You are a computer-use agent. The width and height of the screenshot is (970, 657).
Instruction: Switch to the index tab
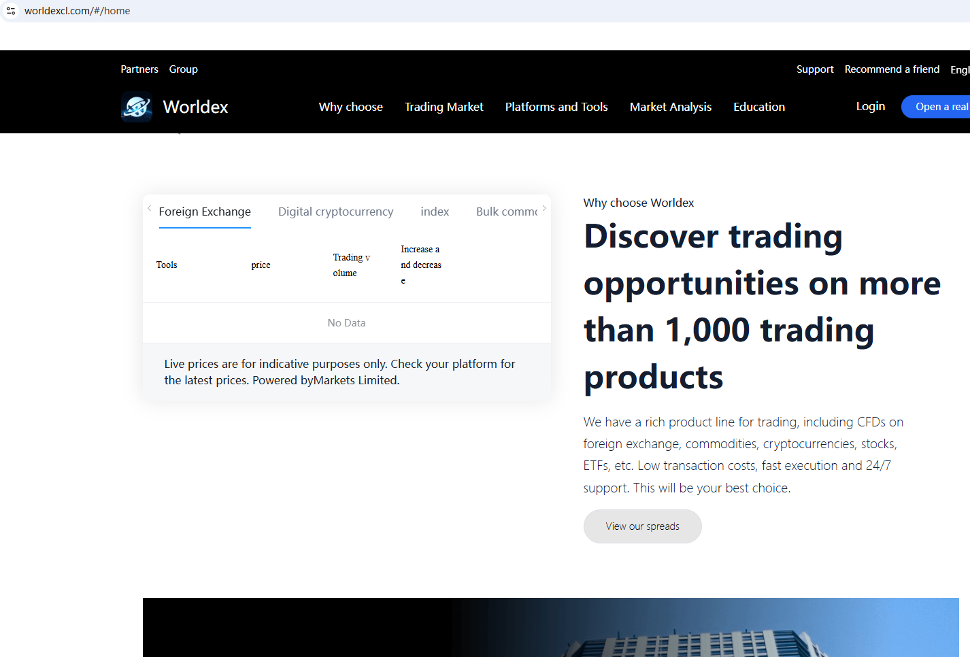coord(435,212)
